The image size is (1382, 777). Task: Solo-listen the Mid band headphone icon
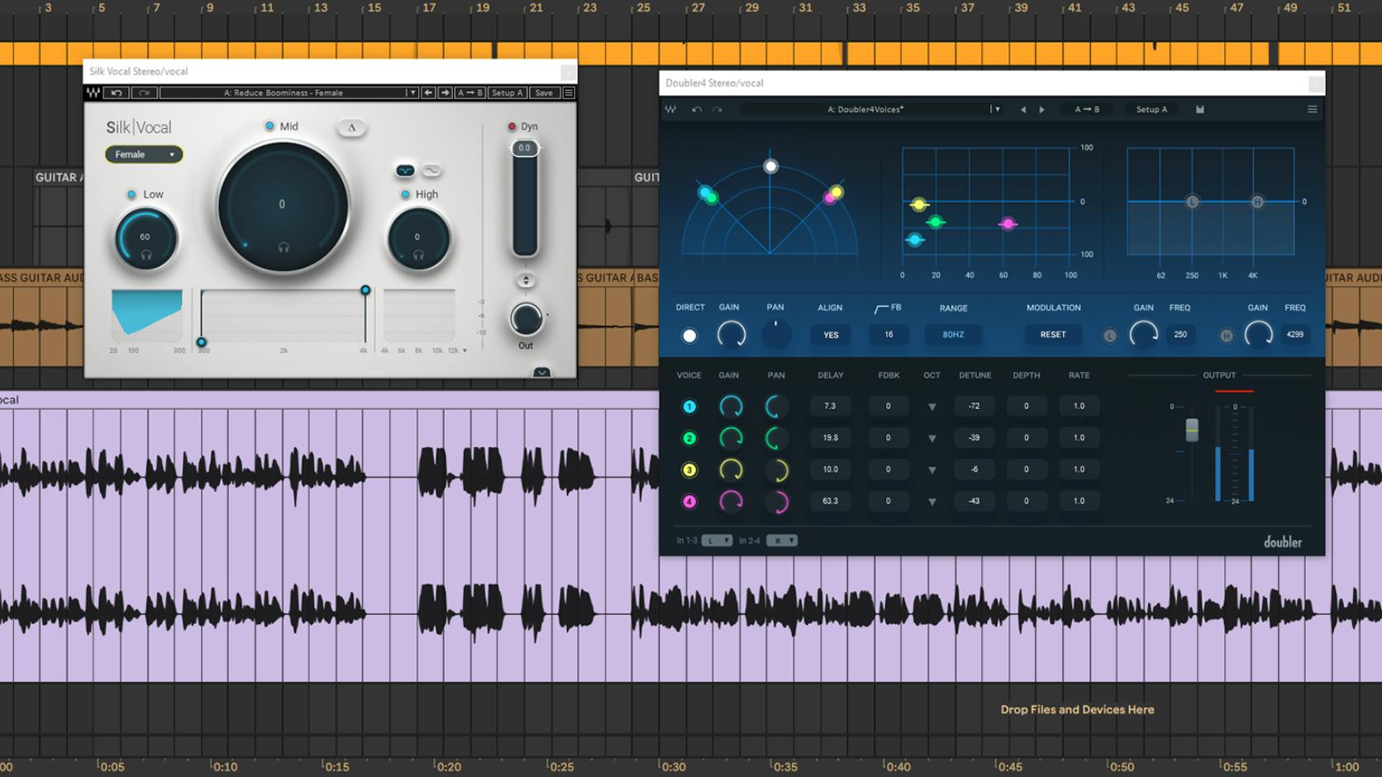[284, 247]
